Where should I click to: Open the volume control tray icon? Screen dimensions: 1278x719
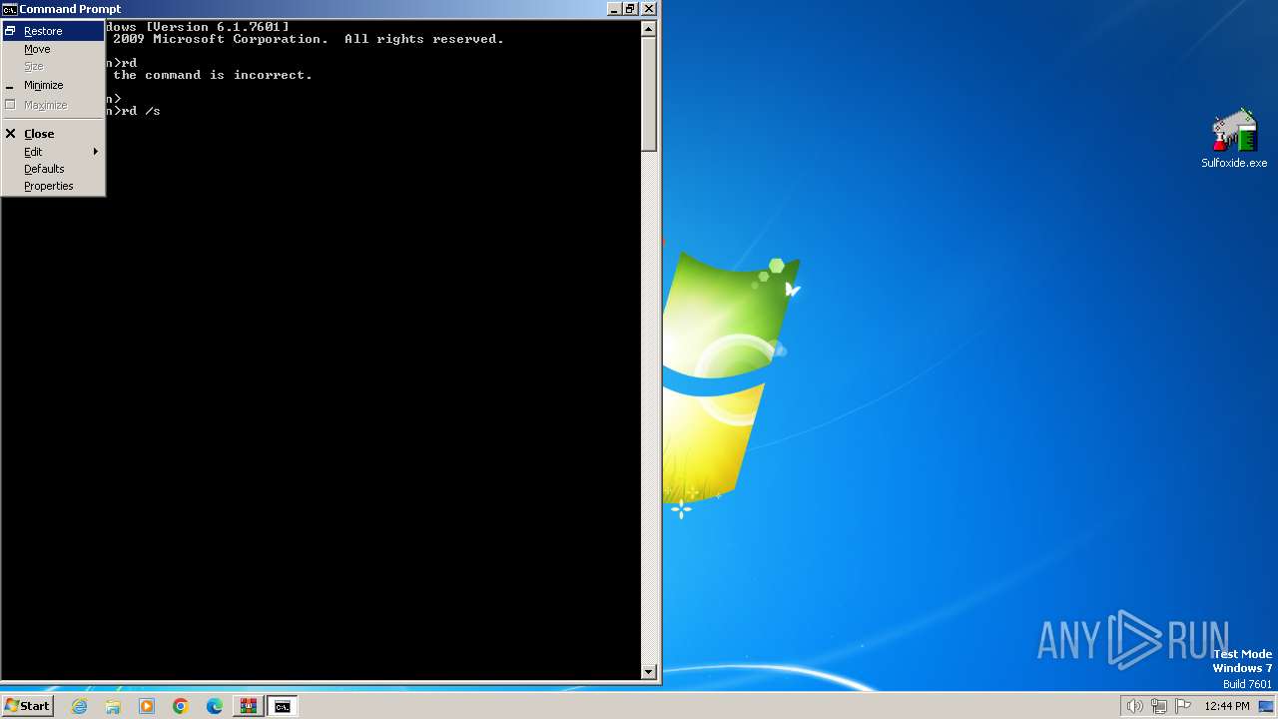pyautogui.click(x=1134, y=706)
